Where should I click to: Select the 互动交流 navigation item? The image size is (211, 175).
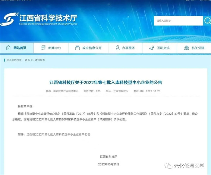(163, 48)
